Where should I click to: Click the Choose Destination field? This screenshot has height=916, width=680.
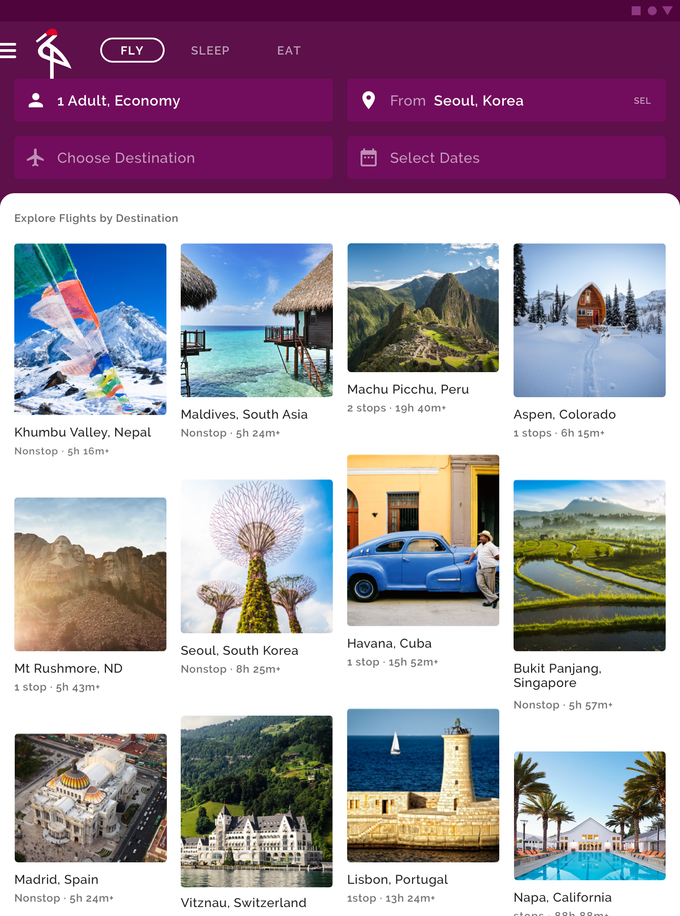tap(174, 158)
